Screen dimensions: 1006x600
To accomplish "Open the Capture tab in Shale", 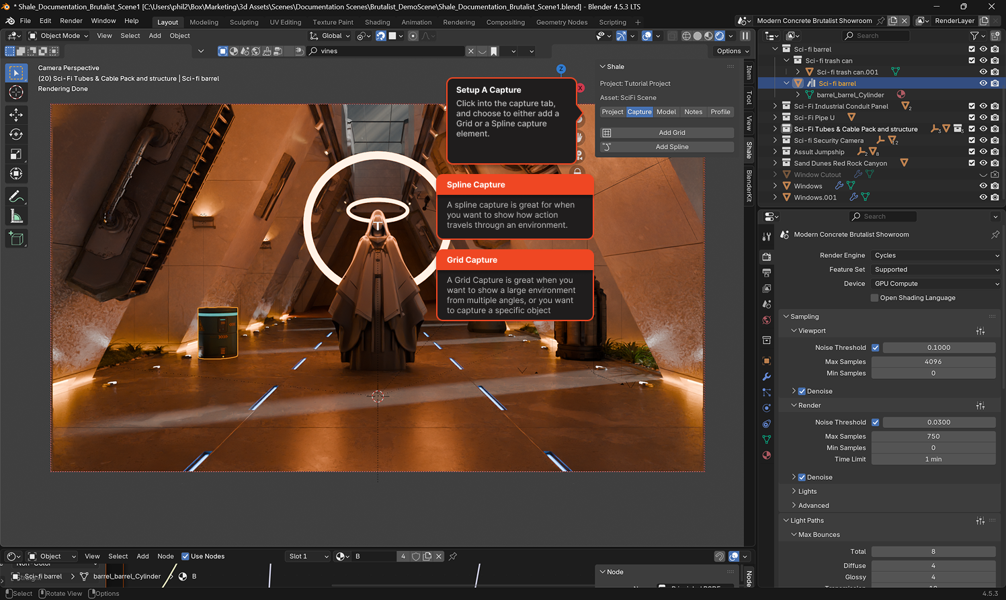I will click(x=639, y=112).
